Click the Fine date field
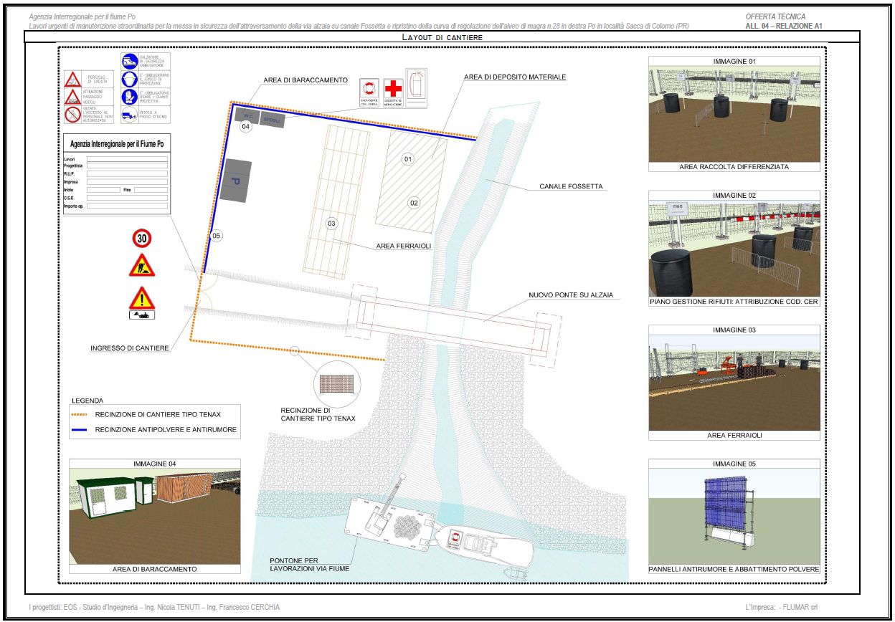Viewport: 895px width, 622px height. (151, 190)
